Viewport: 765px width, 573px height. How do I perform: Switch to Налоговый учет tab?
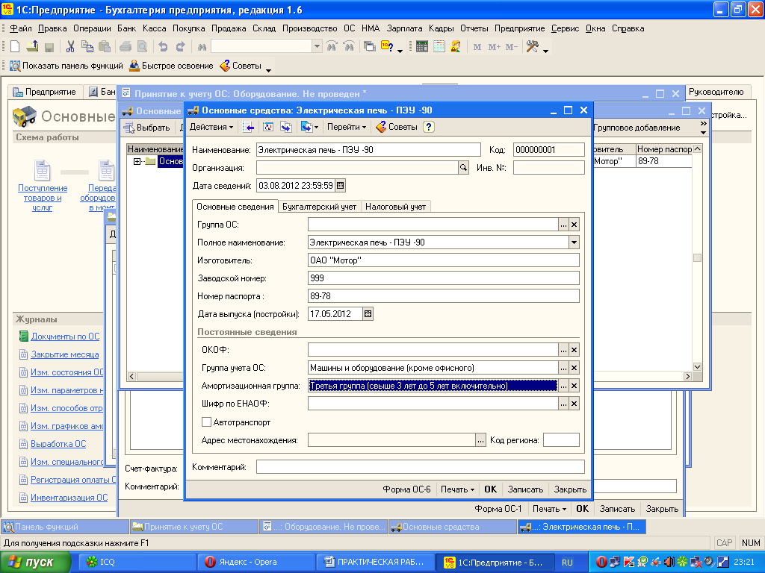(396, 207)
